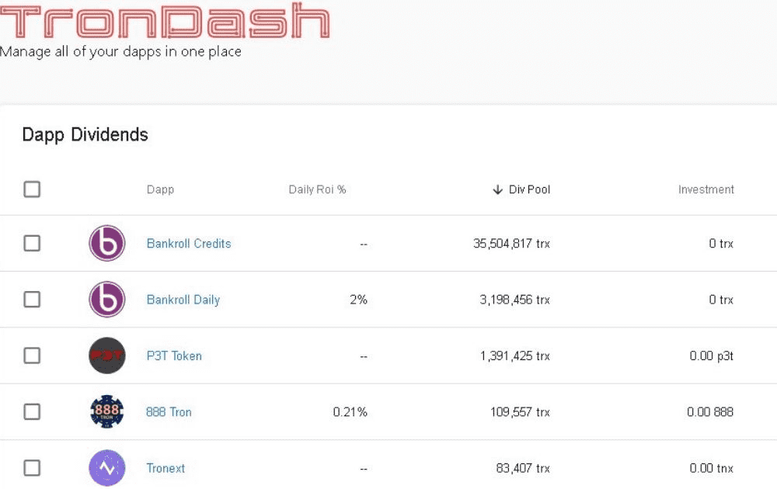Toggle the select-all checkbox in the header
Image resolution: width=777 pixels, height=489 pixels.
(x=32, y=189)
